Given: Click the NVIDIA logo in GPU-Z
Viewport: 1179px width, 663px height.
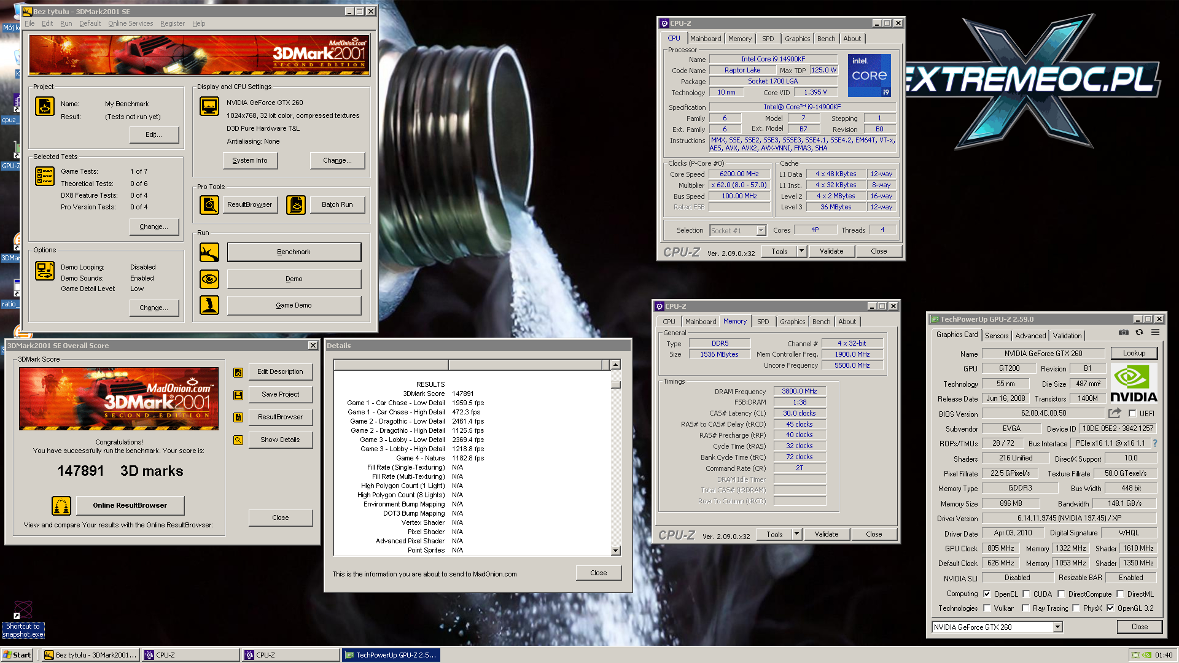Looking at the screenshot, I should point(1134,384).
